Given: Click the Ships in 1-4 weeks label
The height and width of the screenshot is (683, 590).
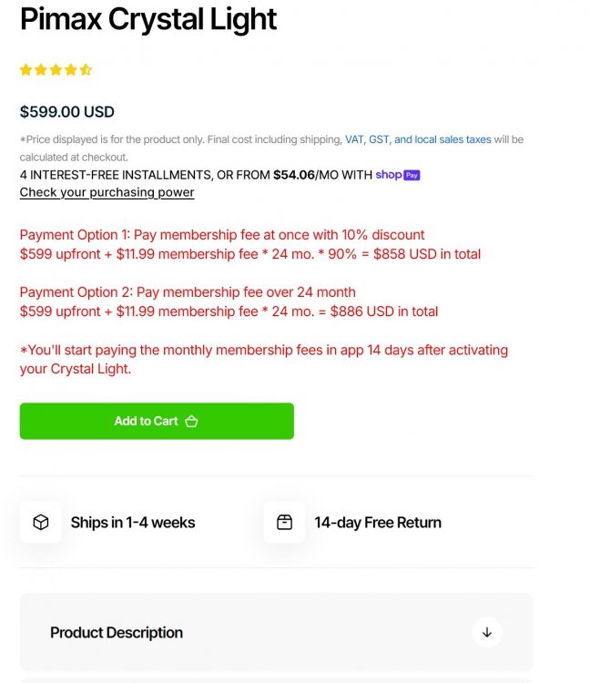Looking at the screenshot, I should 133,523.
